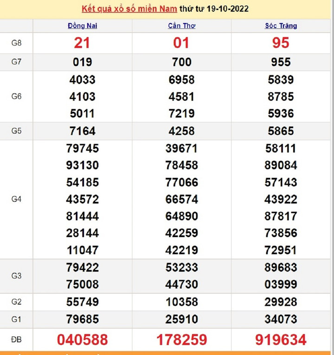Click Sóc Trăng special prize number 919634
The image size is (334, 355).
point(281,340)
